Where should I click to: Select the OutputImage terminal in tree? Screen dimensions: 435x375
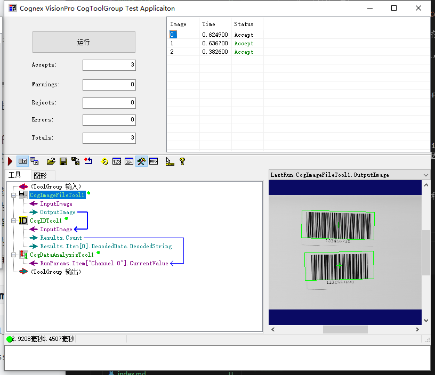click(x=58, y=213)
